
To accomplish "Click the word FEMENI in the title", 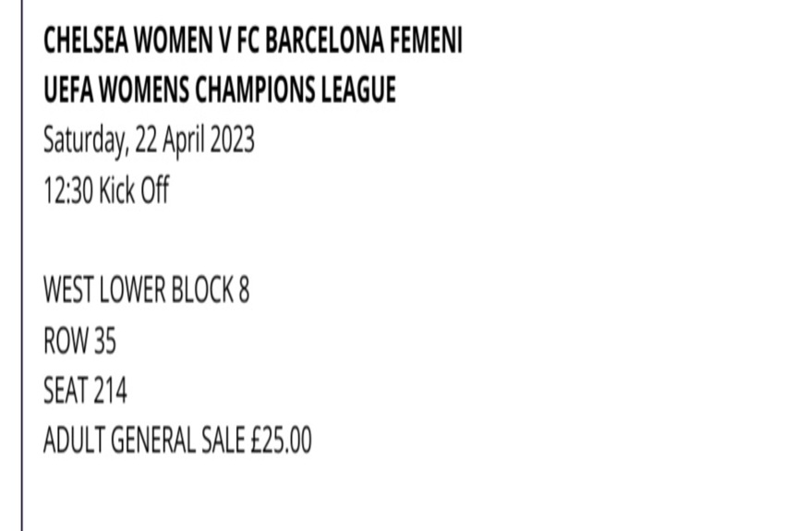I will coord(426,41).
